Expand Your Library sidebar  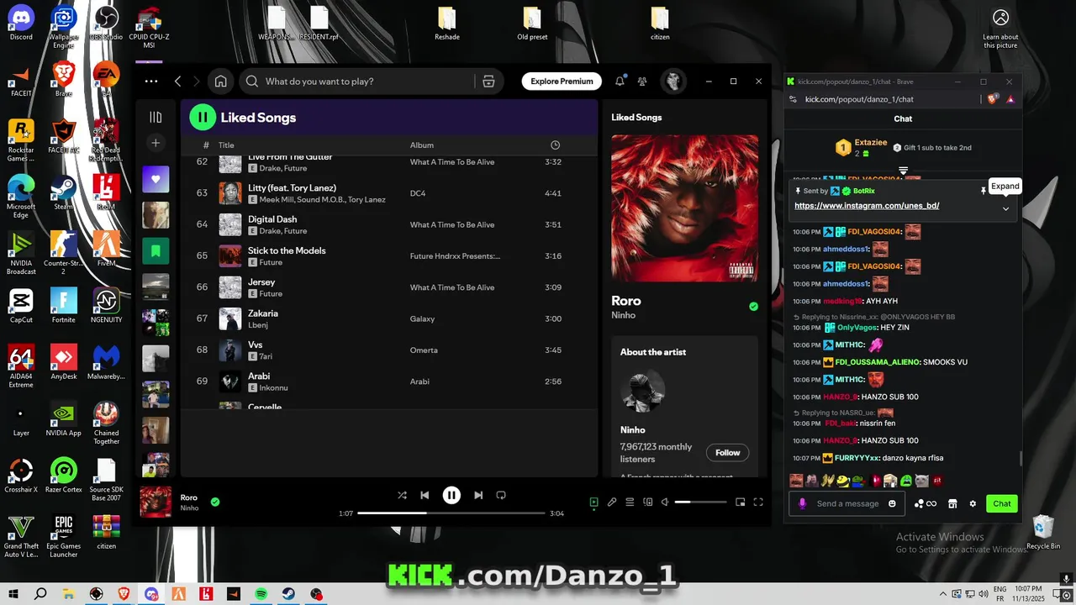[156, 118]
